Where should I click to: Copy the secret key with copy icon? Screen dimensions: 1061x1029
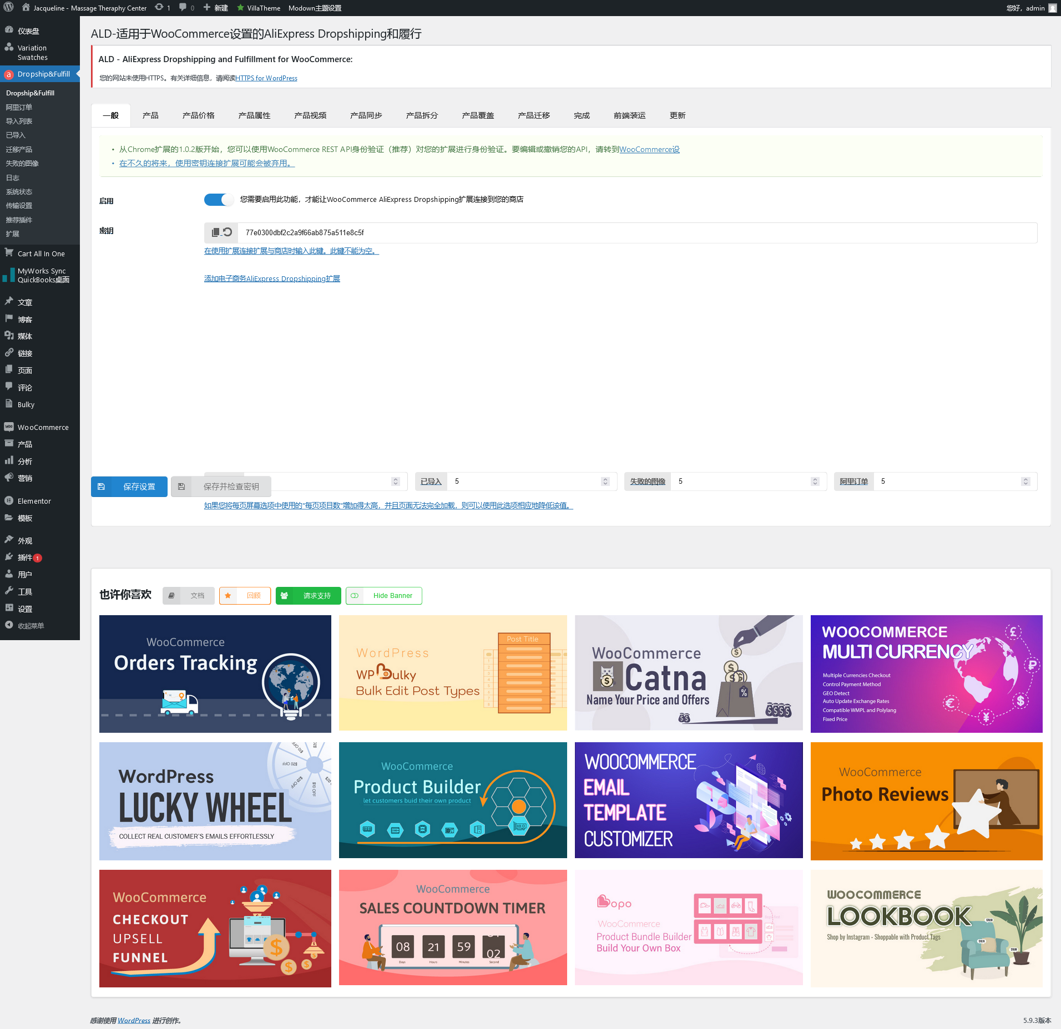[x=216, y=232]
